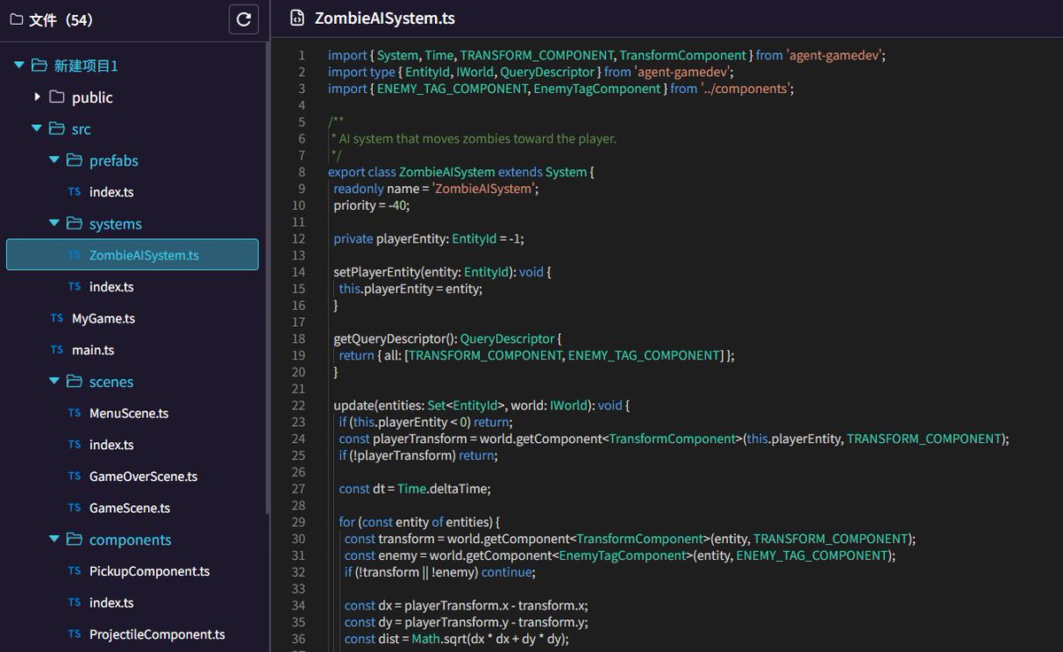The image size is (1063, 652).
Task: Place cursor on 'priority = -40;' line
Action: coord(372,205)
